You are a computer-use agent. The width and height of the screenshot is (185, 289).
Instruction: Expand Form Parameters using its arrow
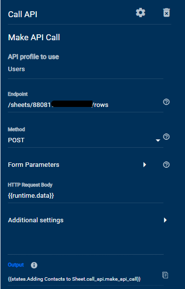pyautogui.click(x=145, y=164)
